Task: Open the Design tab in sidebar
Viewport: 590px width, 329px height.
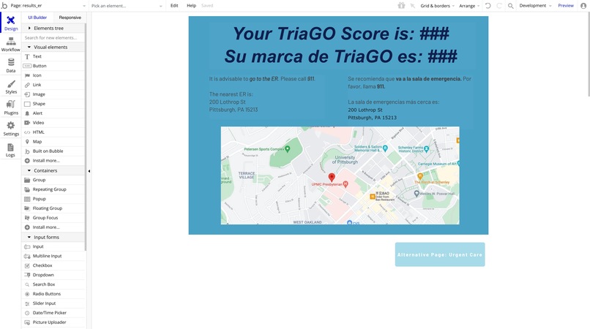Action: [11, 23]
